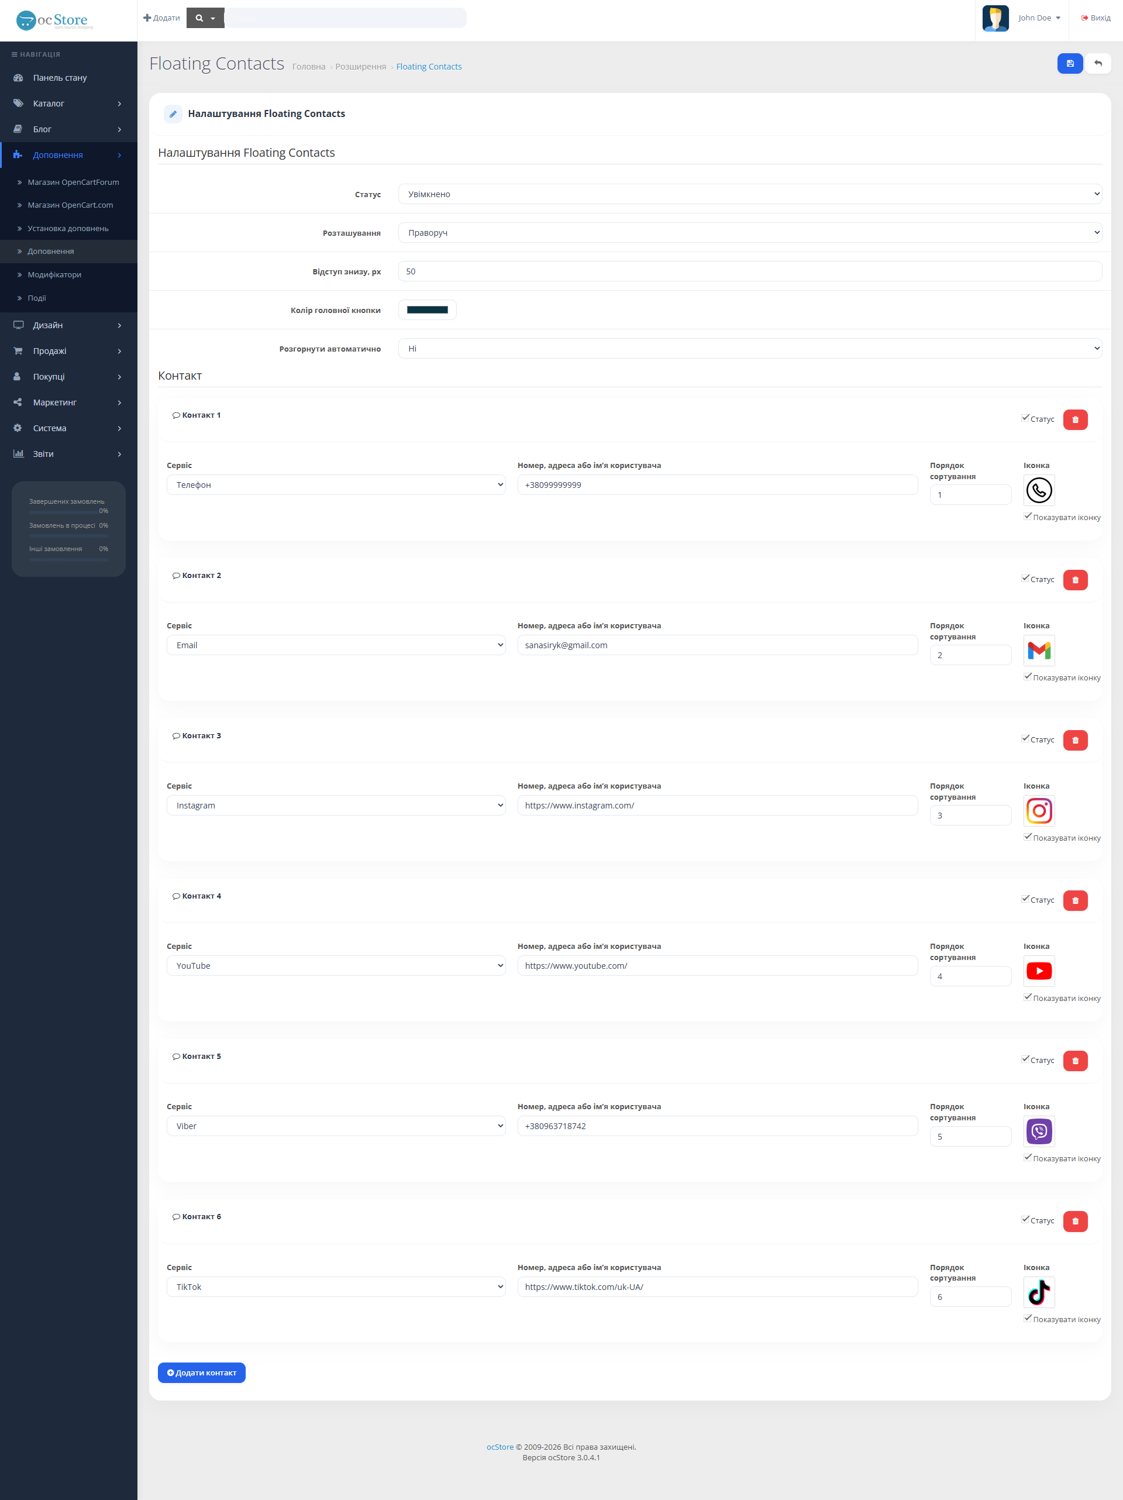This screenshot has width=1123, height=1500.
Task: Click the Viber icon thumbnail
Action: 1039,1131
